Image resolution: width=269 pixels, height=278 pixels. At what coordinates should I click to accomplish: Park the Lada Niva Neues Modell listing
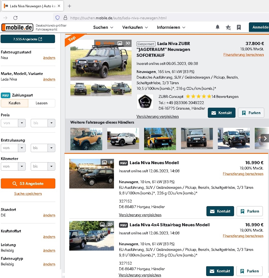(250, 211)
